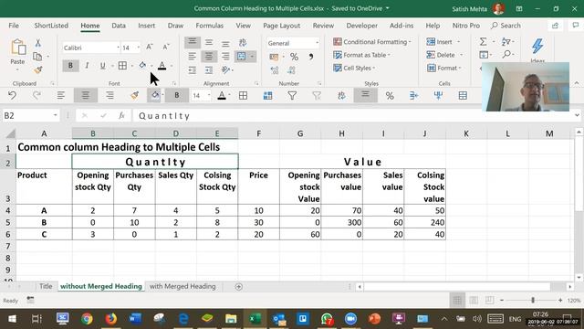Add a new sheet with plus button

239,286
